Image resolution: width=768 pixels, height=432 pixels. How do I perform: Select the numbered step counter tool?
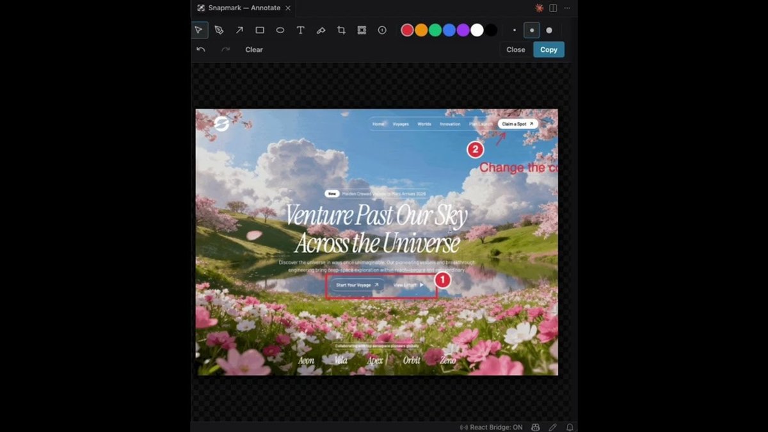pos(381,30)
